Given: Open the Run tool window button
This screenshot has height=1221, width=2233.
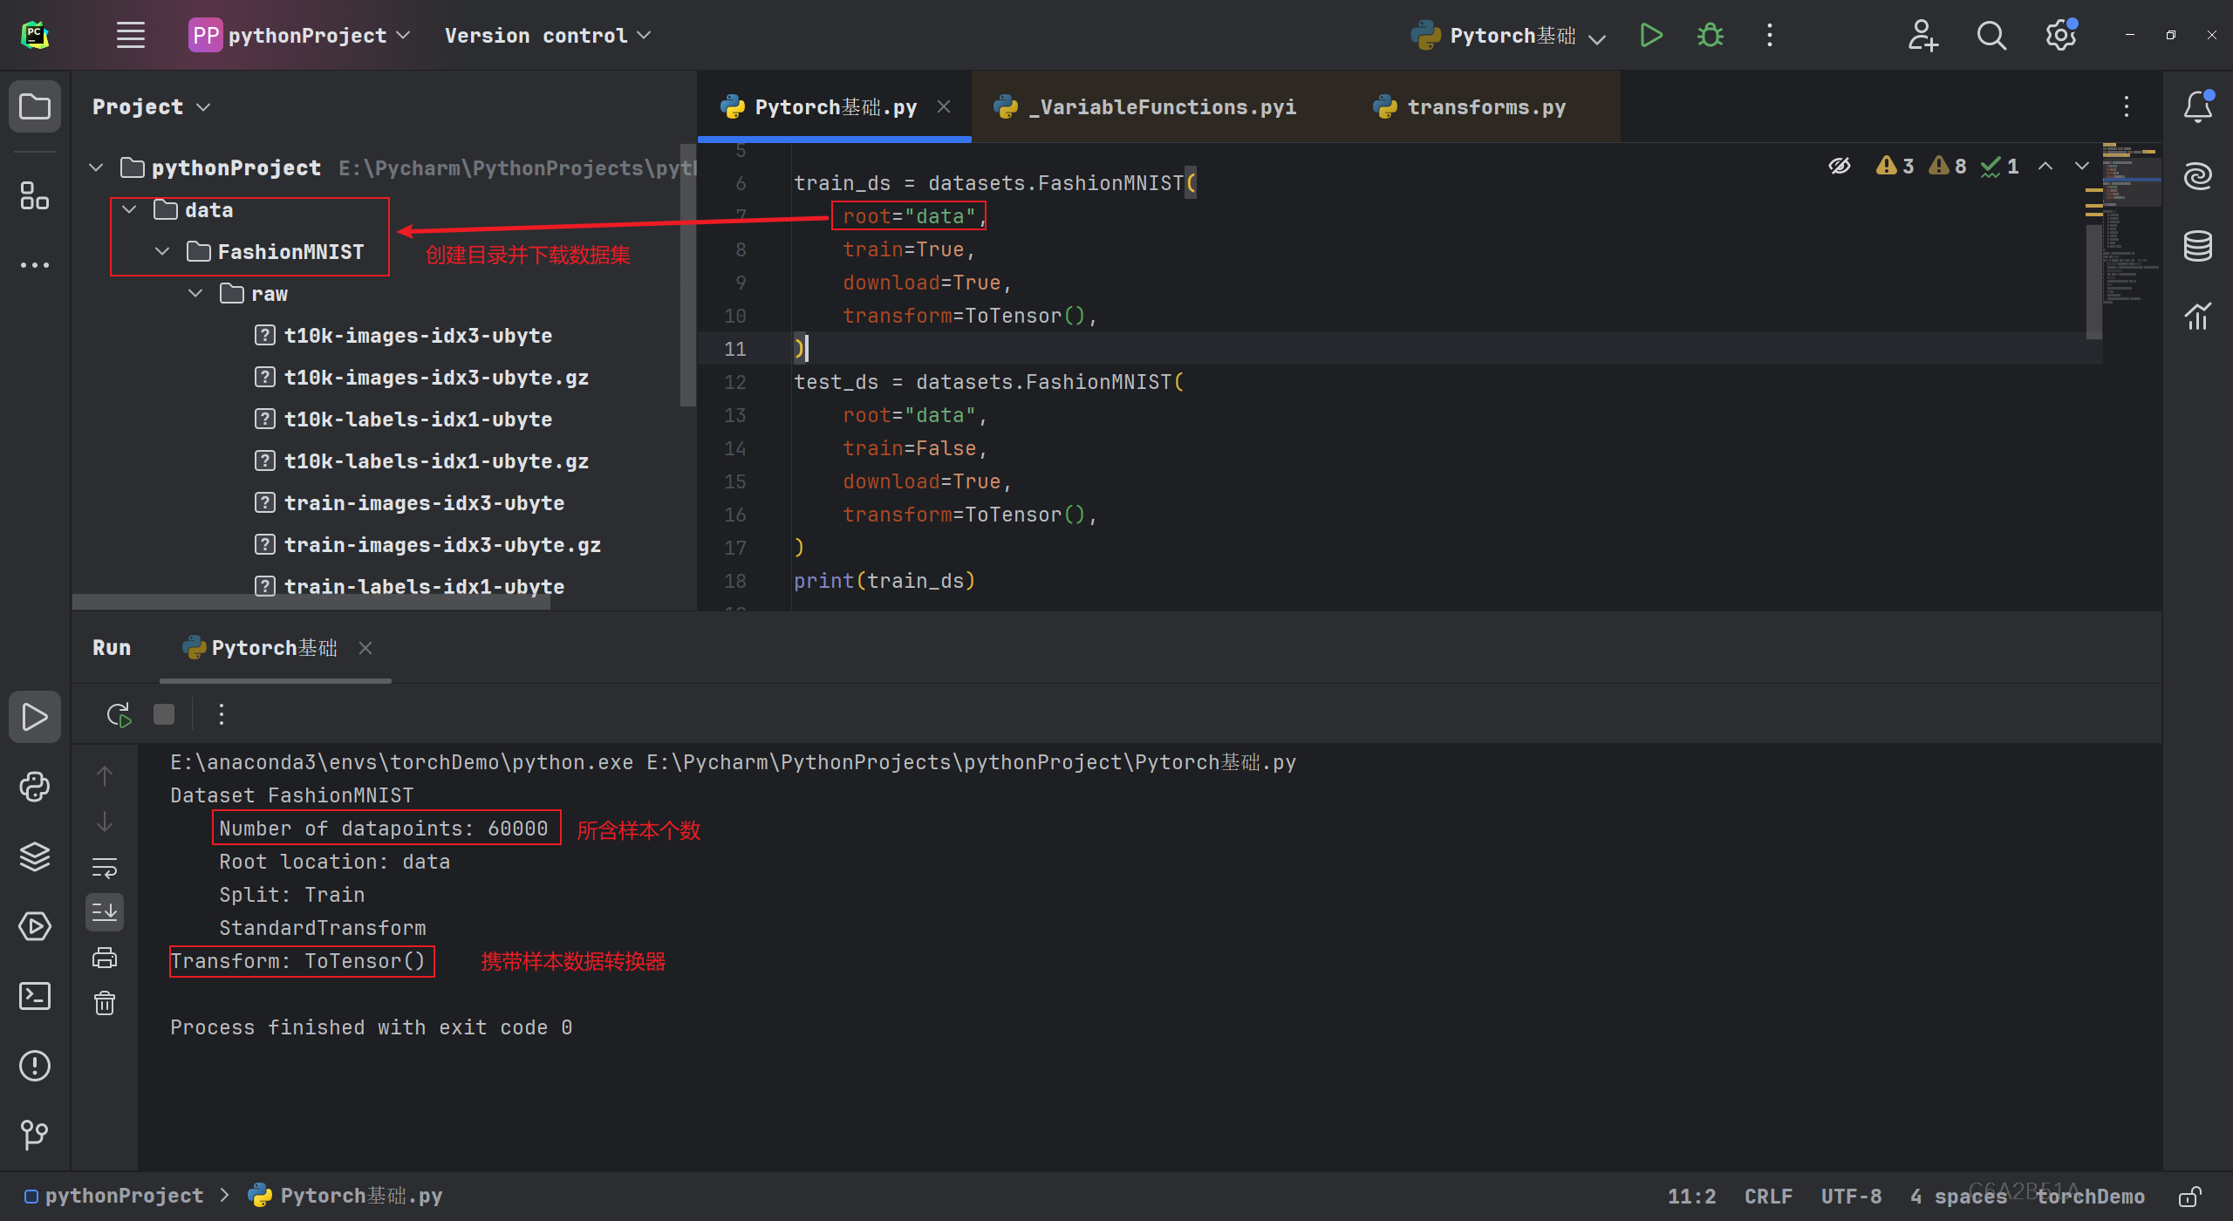Looking at the screenshot, I should point(35,717).
